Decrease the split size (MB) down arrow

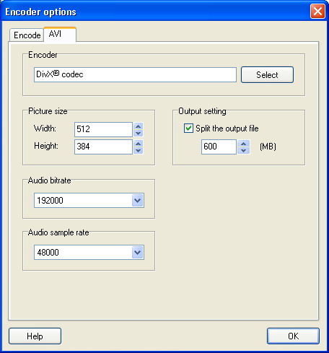pyautogui.click(x=243, y=150)
